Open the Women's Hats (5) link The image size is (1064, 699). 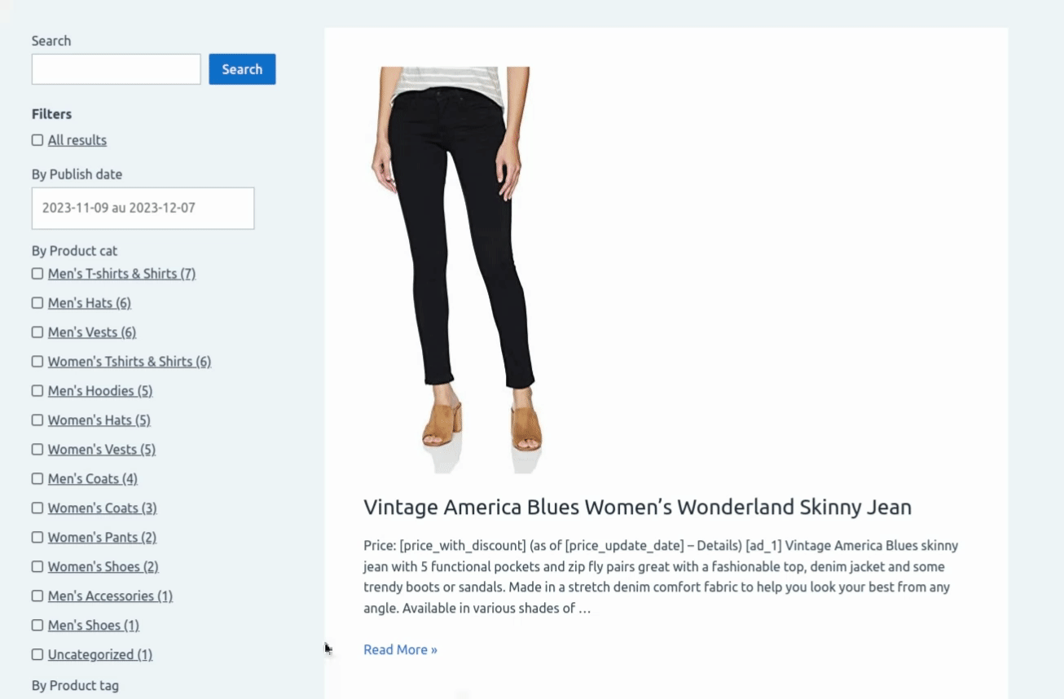[99, 420]
